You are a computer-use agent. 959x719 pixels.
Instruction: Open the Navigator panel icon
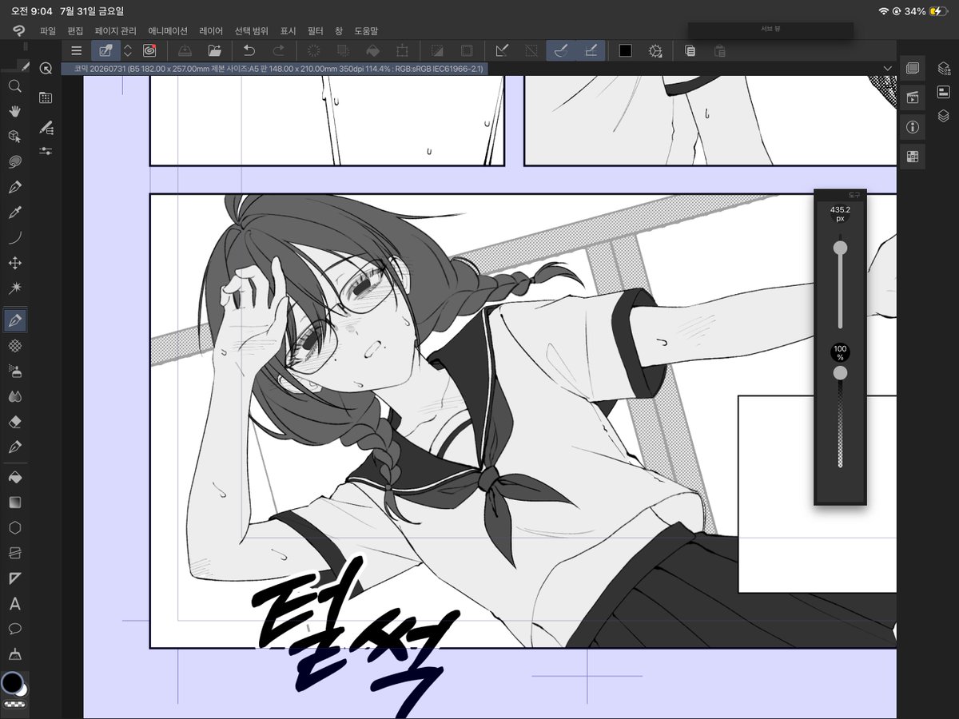913,70
